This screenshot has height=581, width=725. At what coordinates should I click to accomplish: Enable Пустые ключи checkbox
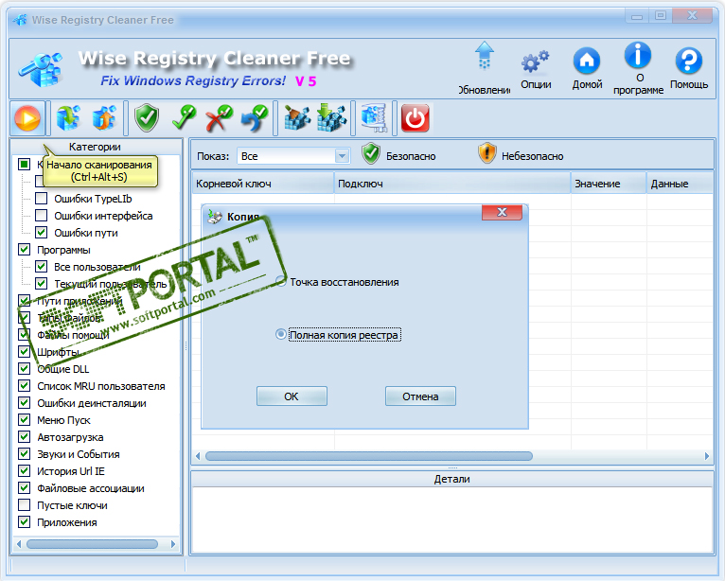[24, 504]
